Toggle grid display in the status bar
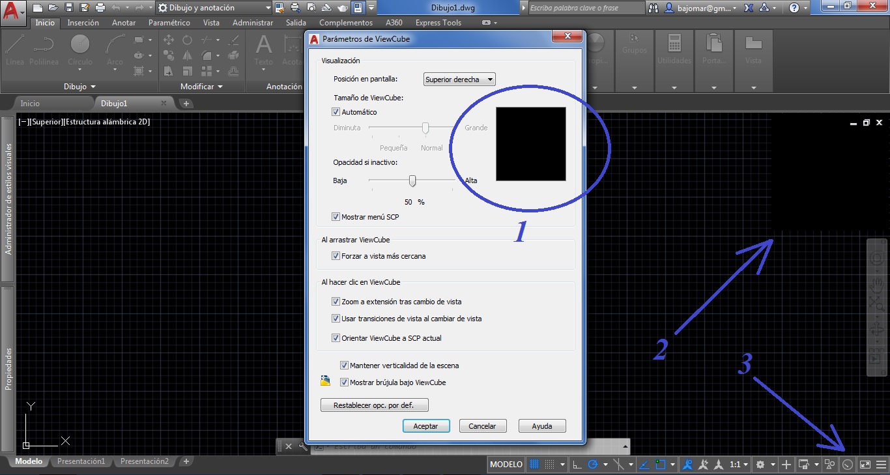The height and width of the screenshot is (475, 890). (x=533, y=464)
